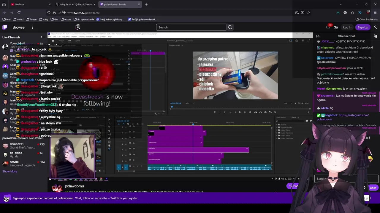
Task: Open Firefox list all tabs dropdown
Action: [341, 4]
